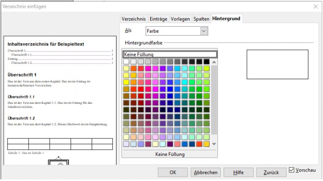Image resolution: width=323 pixels, height=181 pixels.
Task: Pick plum swatch, fourth in bottom row
Action: pyautogui.click(x=148, y=144)
